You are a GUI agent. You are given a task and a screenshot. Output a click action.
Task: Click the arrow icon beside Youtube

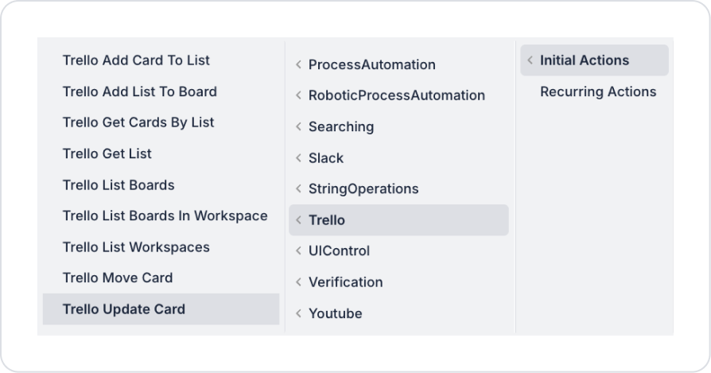click(x=298, y=313)
